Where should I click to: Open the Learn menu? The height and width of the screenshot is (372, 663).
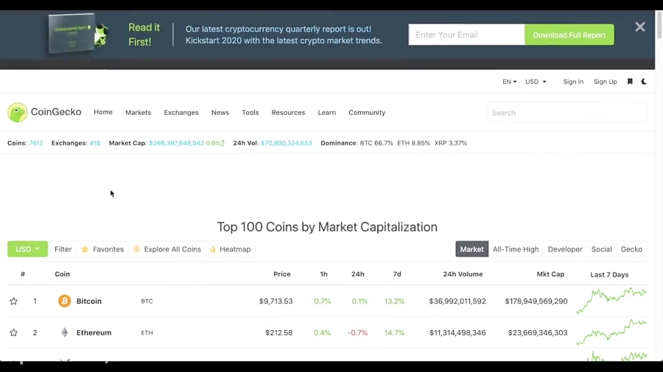[327, 112]
